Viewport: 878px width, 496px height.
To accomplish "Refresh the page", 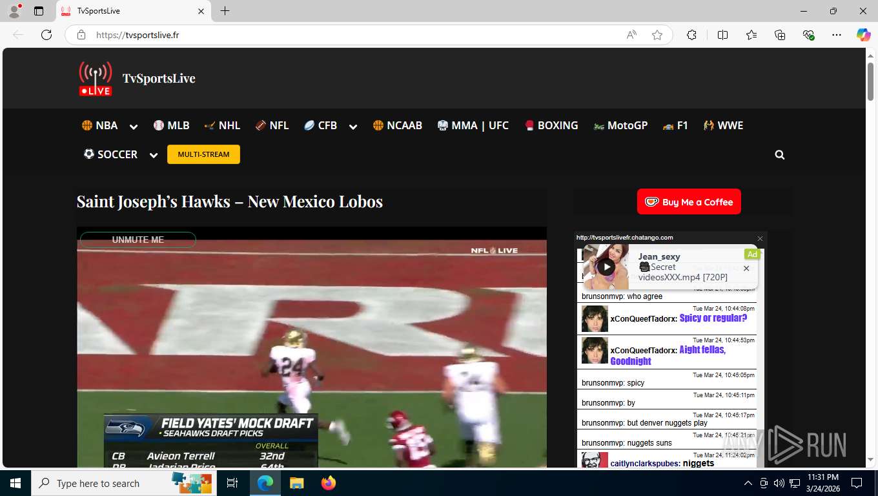I will pyautogui.click(x=46, y=35).
